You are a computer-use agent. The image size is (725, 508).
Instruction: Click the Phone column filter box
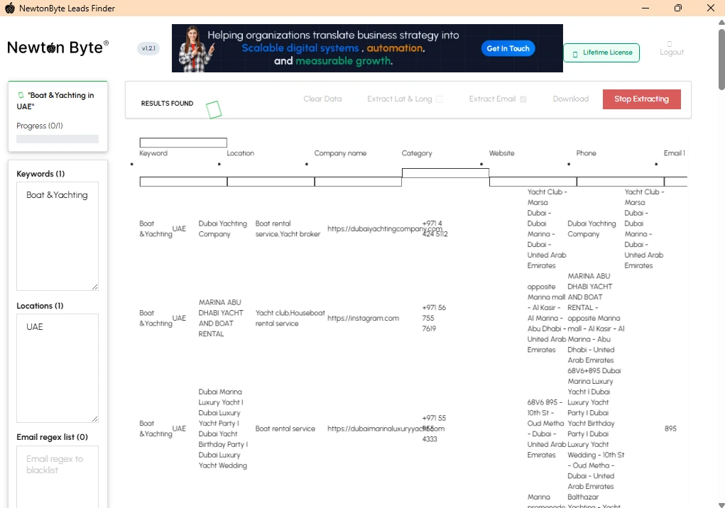620,182
